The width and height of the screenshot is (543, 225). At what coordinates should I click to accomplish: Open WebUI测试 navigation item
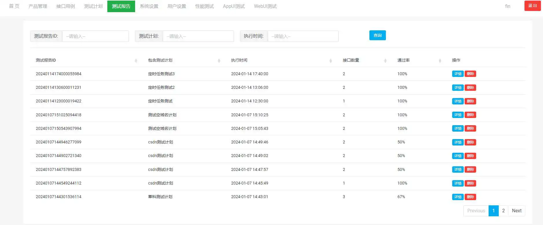[265, 6]
